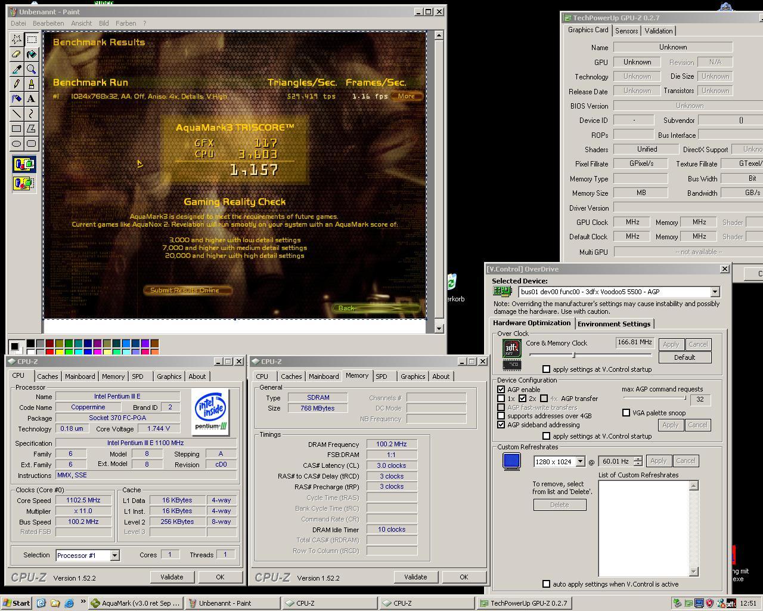This screenshot has height=611, width=763.
Task: Toggle AGP sideband addressing checkbox
Action: 501,425
